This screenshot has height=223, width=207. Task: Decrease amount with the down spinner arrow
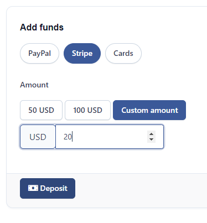(x=151, y=139)
